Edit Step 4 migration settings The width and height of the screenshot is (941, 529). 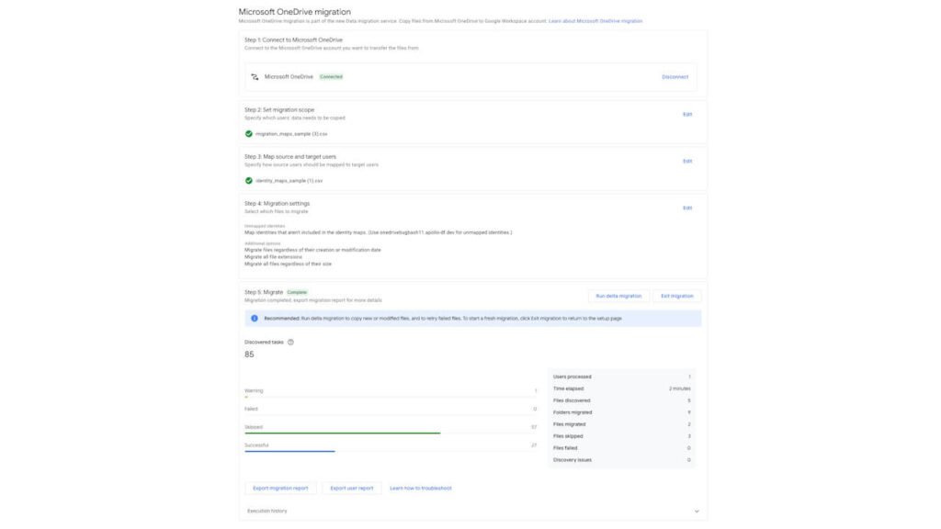(x=687, y=208)
